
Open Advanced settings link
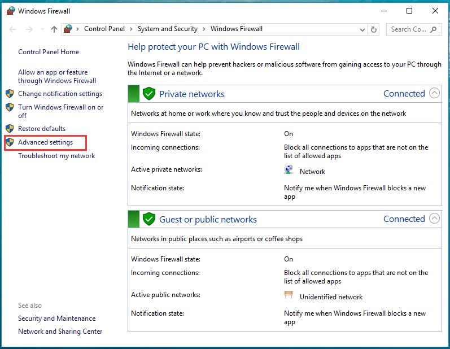click(45, 142)
